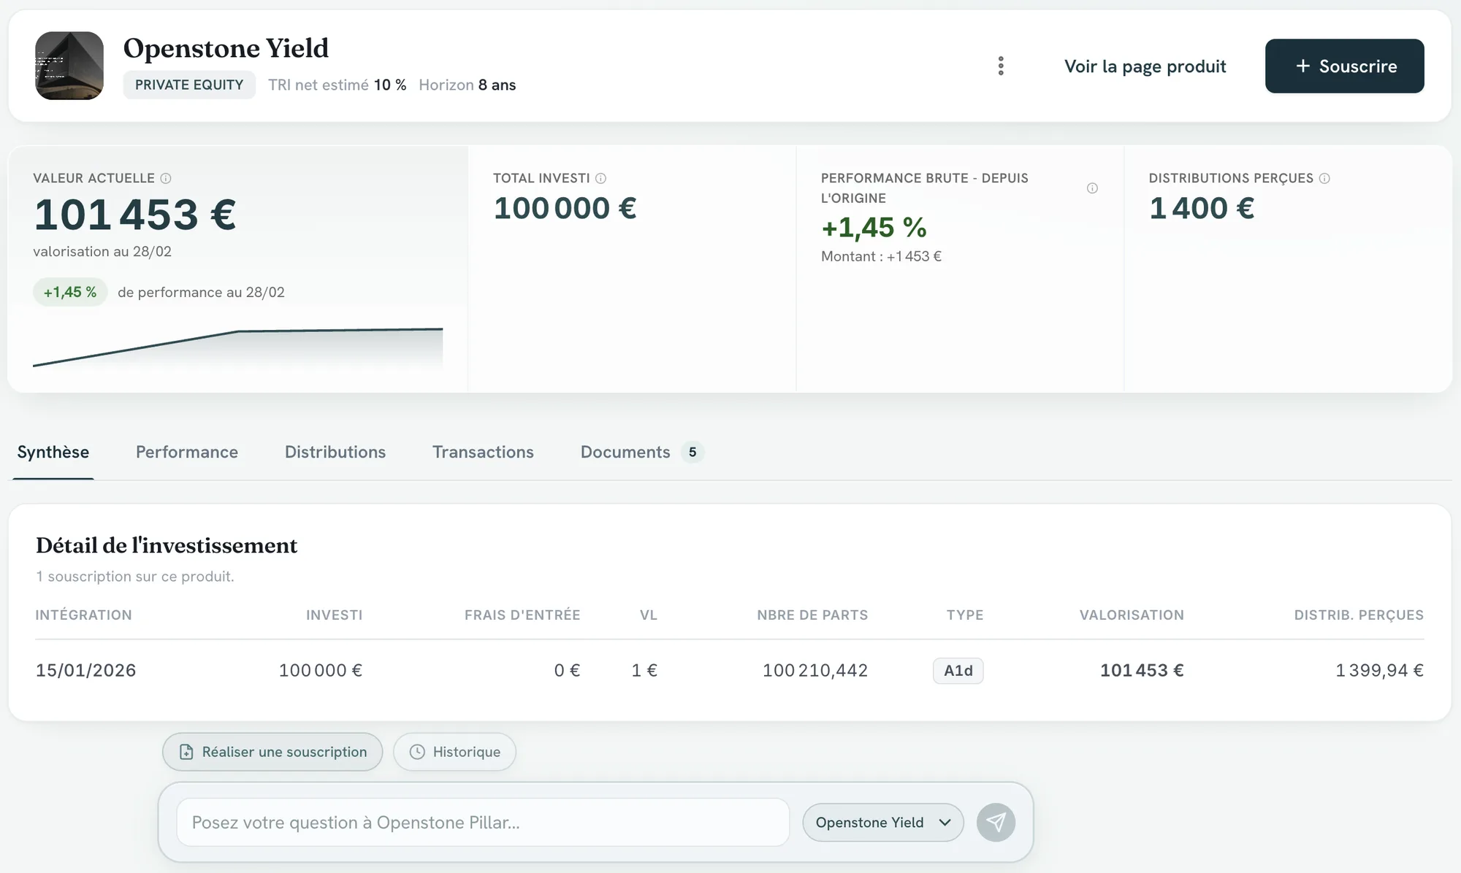Viewport: 1461px width, 873px height.
Task: Click the FRAIS D'ENTRÉE column header
Action: point(522,615)
